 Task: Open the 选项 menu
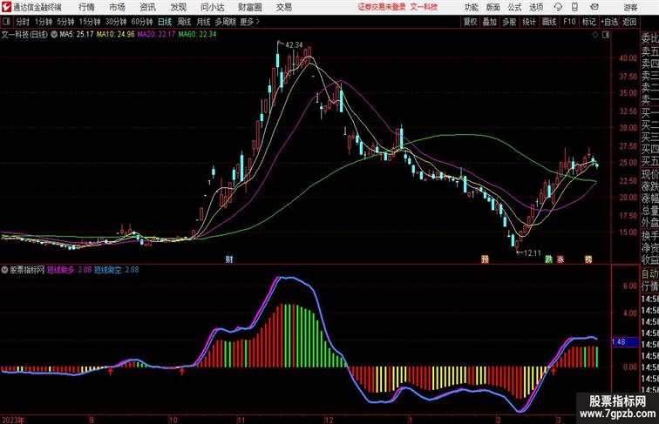coord(536,7)
